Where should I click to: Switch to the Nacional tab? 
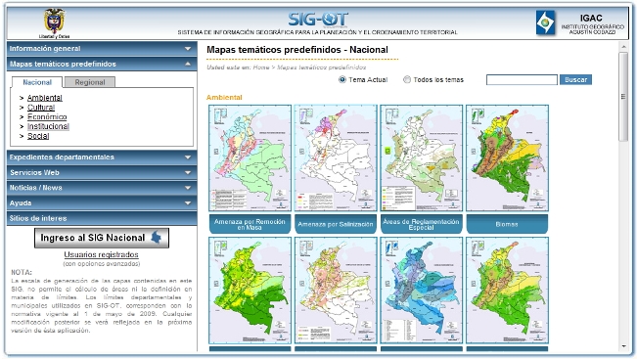click(x=37, y=82)
